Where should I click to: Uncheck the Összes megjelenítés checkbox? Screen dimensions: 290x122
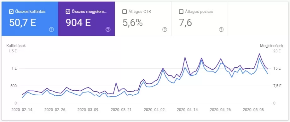point(68,12)
